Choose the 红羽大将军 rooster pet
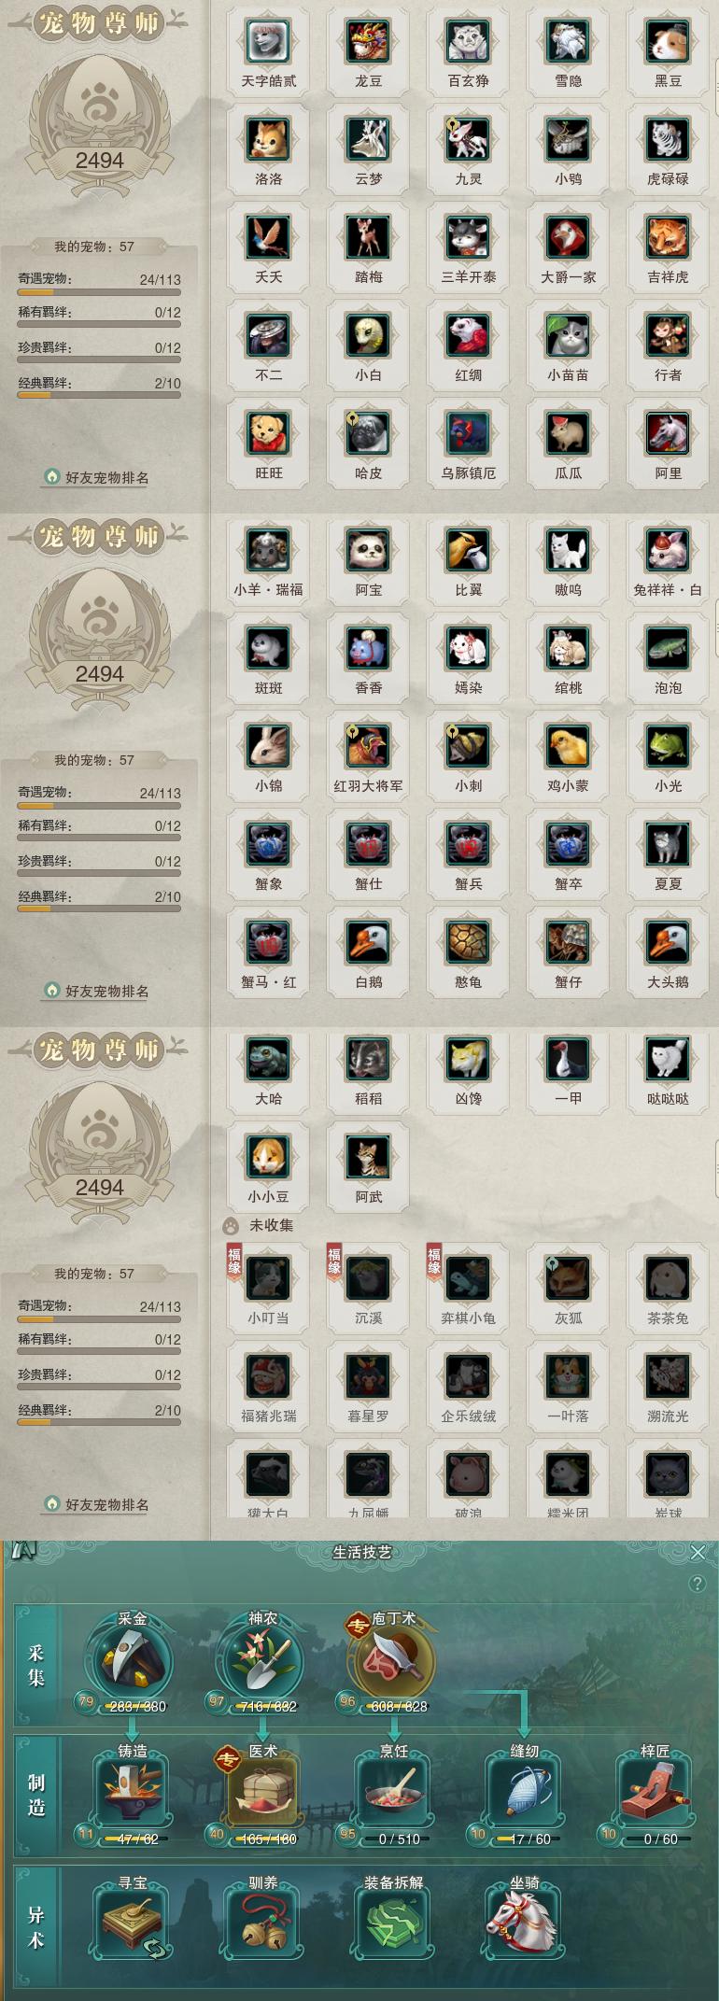 pyautogui.click(x=369, y=747)
